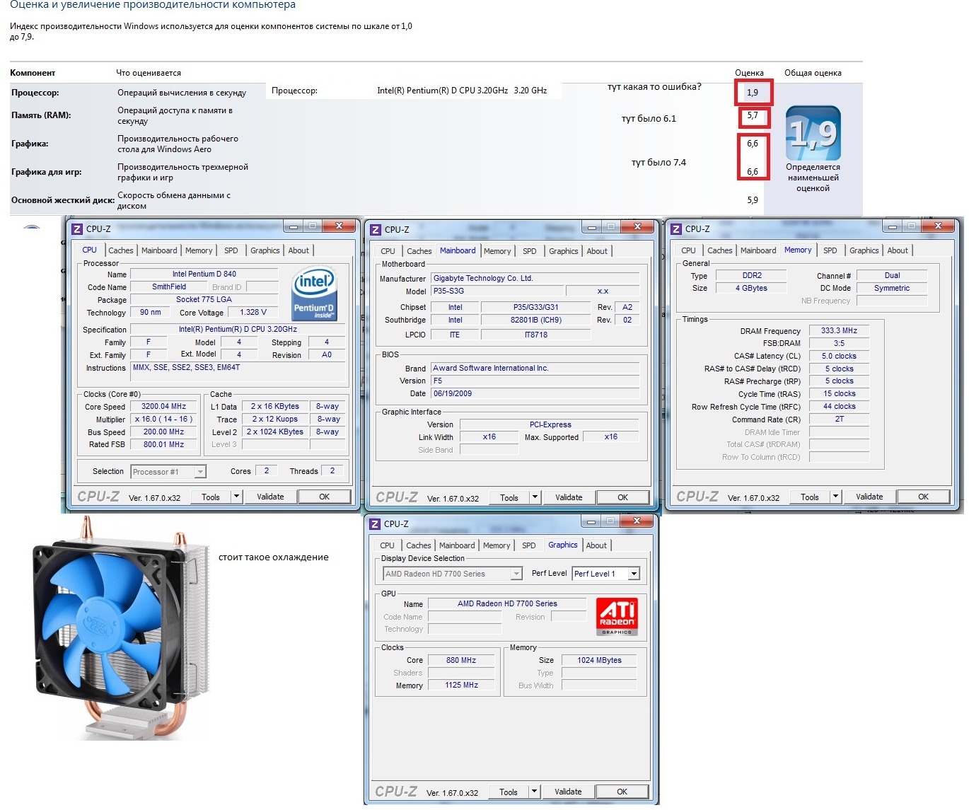The height and width of the screenshot is (810, 969).
Task: Click the ATI Radeon Graphics logo
Action: pyautogui.click(x=617, y=617)
